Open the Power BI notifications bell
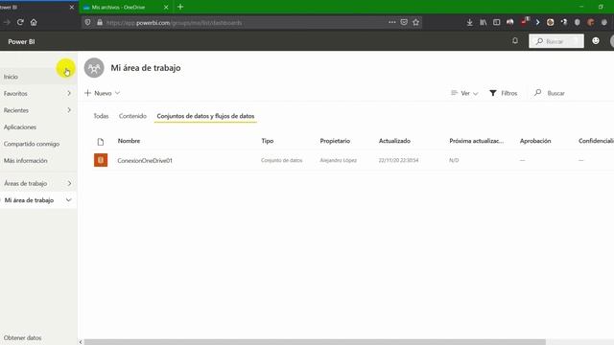Viewport: 614px width, 345px height. [x=515, y=40]
